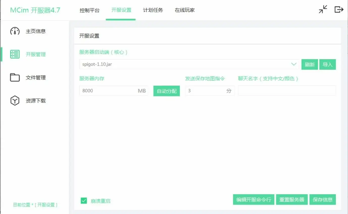This screenshot has height=214, width=348.
Task: Select the 开服设置 top tab
Action: click(121, 10)
